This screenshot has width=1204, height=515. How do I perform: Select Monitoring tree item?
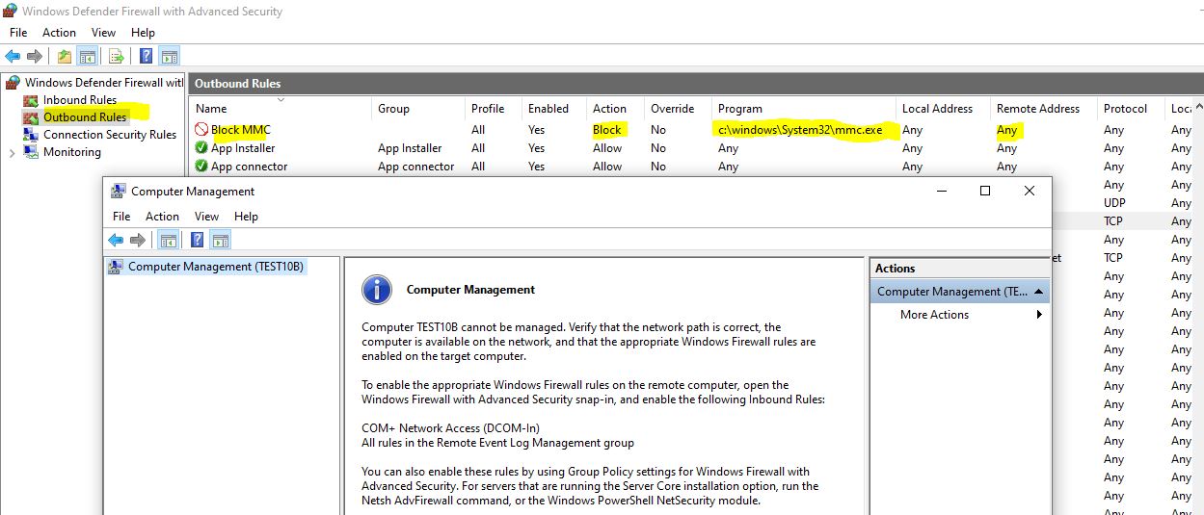pos(72,152)
